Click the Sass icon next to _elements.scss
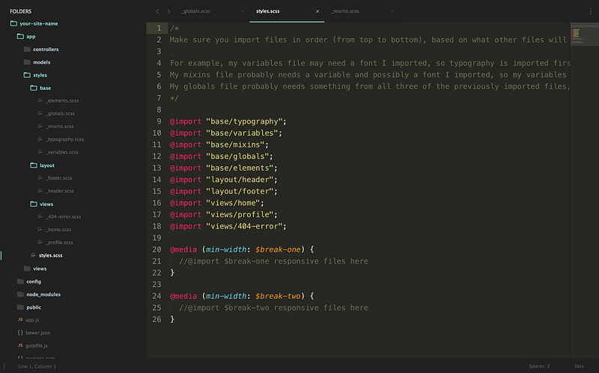 [40, 100]
